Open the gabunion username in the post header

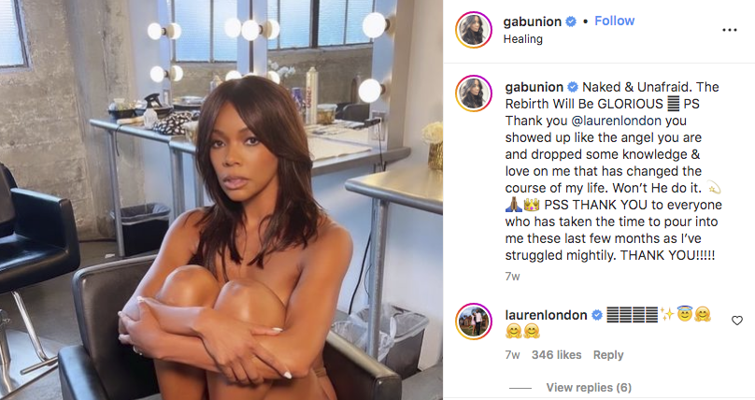click(532, 21)
